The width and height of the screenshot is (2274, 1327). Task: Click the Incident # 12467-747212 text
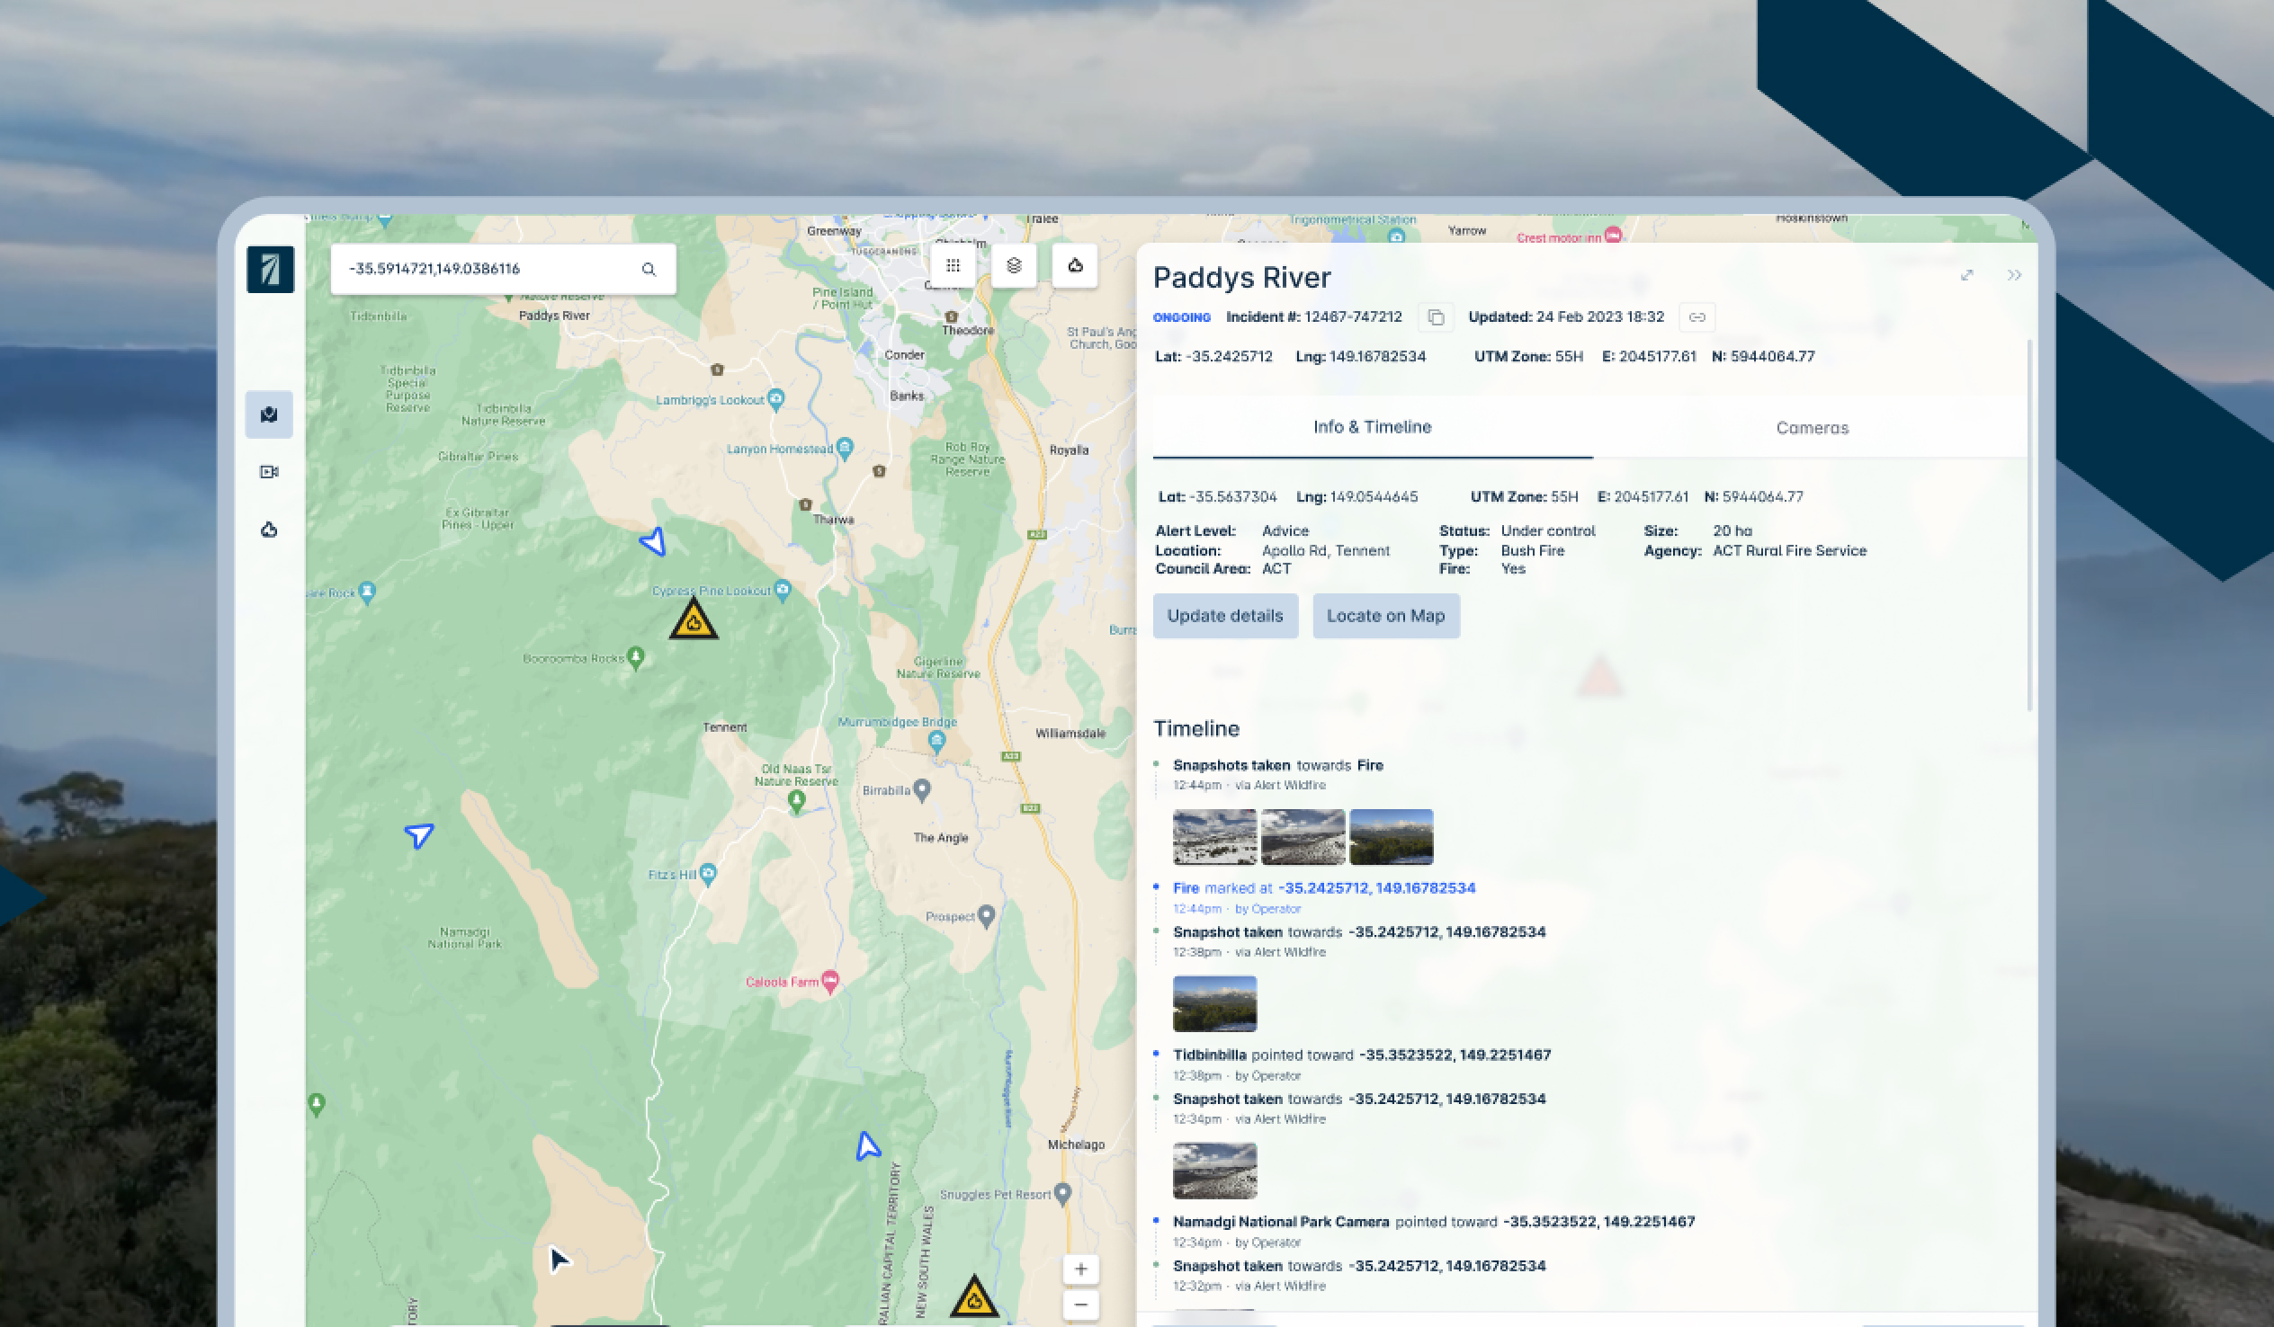(x=1314, y=317)
